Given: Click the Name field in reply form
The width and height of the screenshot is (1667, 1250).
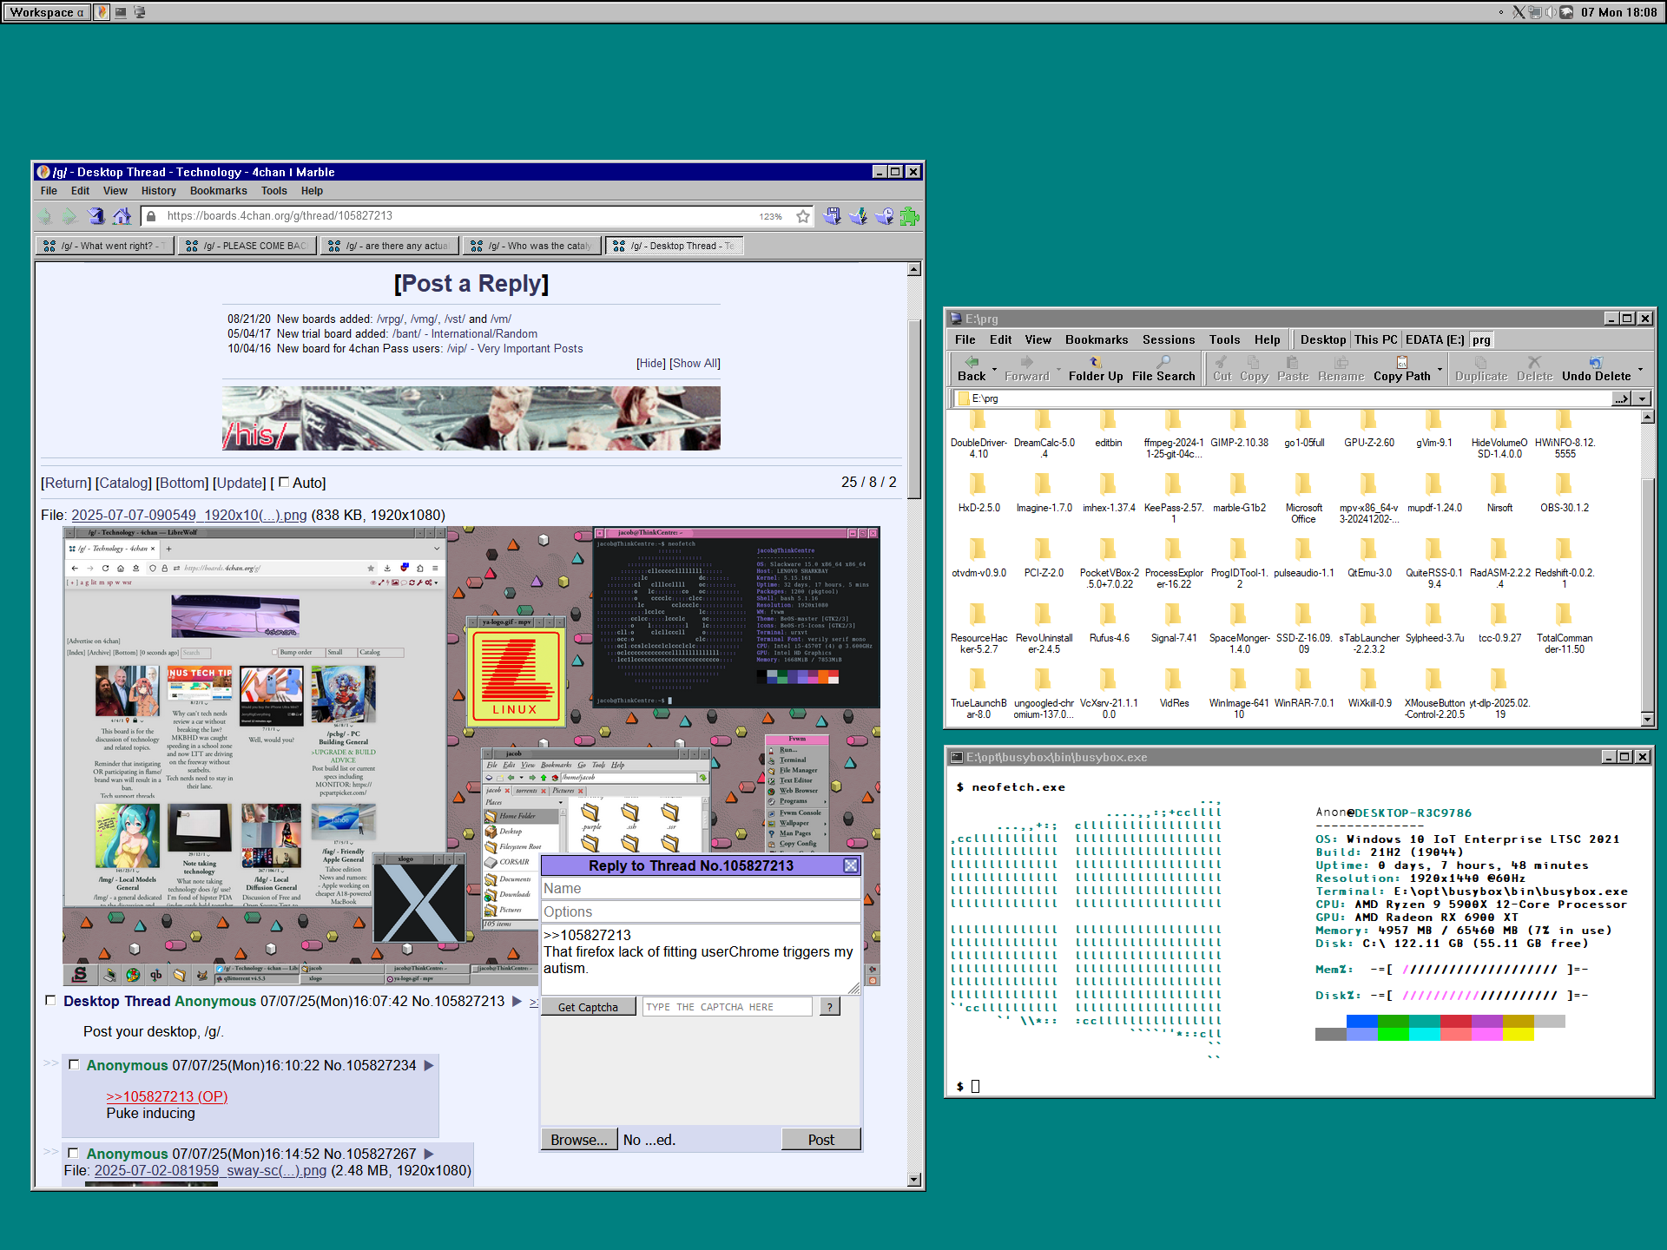Looking at the screenshot, I should [701, 889].
